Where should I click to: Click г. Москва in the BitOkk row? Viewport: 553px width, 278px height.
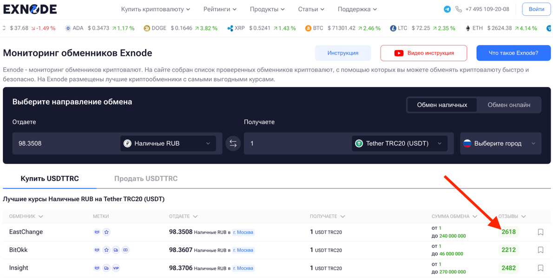point(243,250)
